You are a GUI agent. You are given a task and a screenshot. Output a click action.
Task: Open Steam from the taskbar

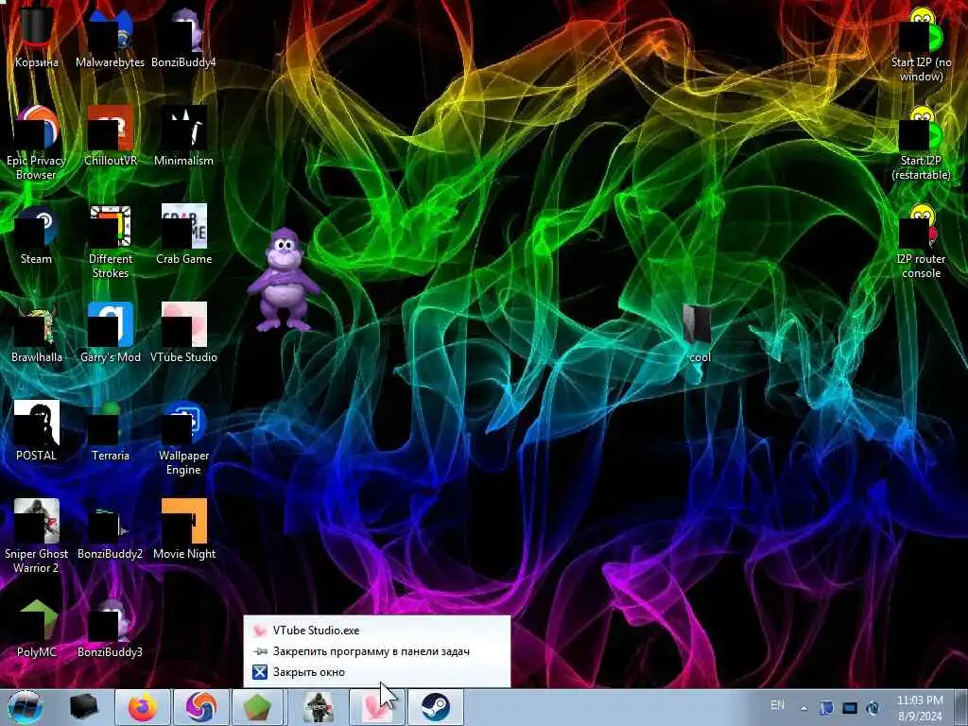435,707
